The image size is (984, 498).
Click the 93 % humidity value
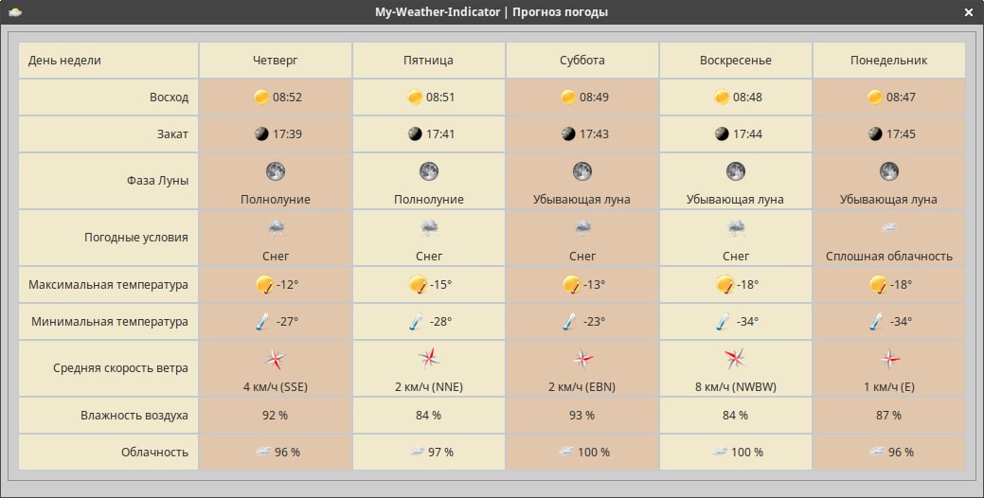click(581, 416)
